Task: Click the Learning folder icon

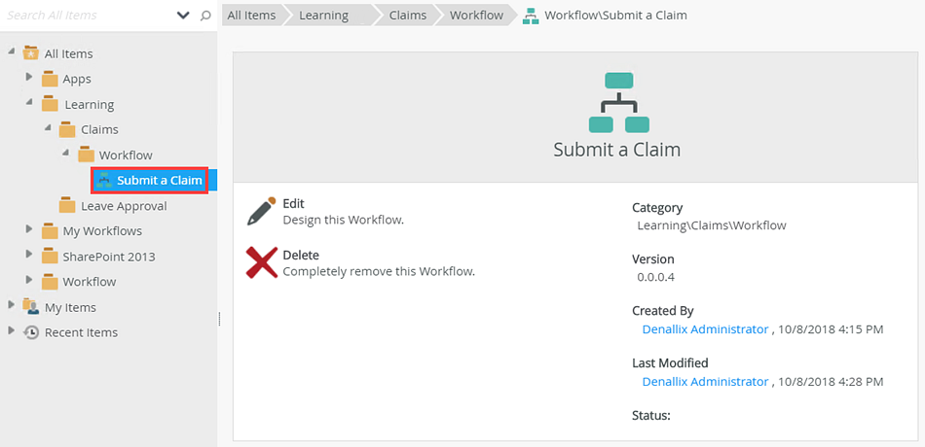Action: [50, 104]
